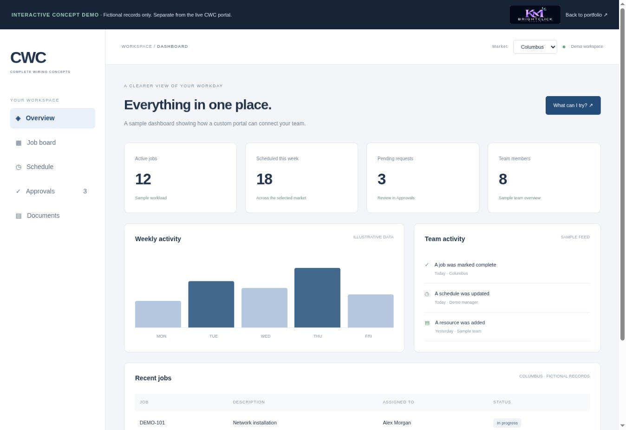
Task: Click the WED bar in Weekly activity
Action: click(x=264, y=308)
